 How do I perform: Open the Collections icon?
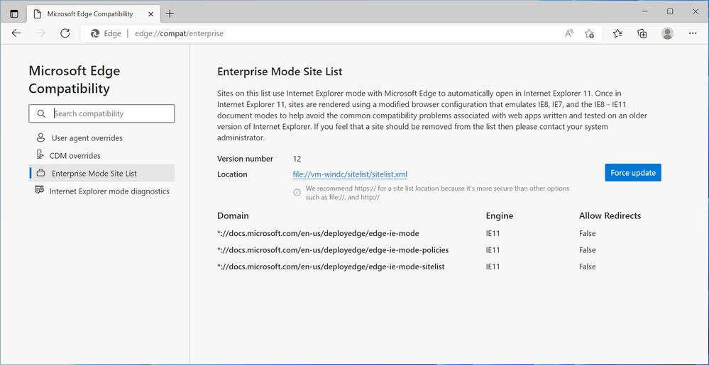[642, 33]
